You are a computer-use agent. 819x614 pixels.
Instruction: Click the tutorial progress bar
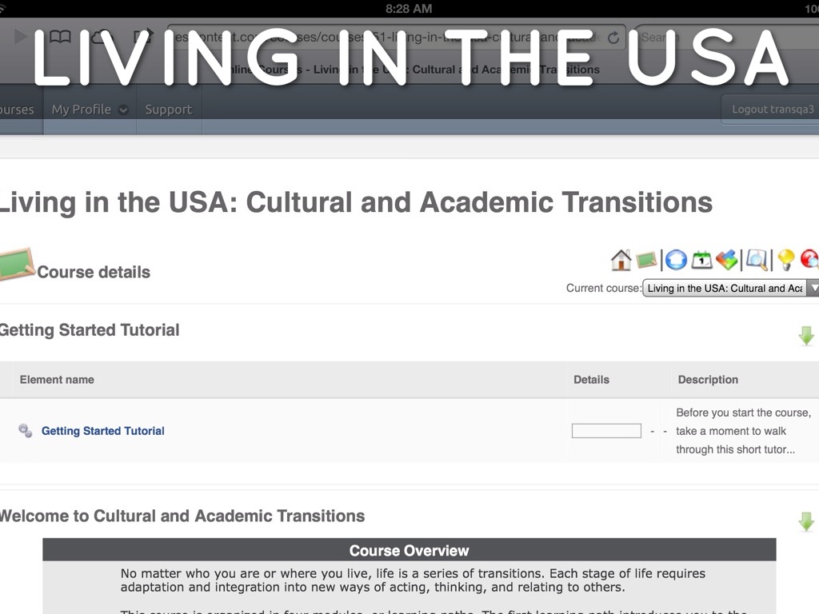[606, 431]
